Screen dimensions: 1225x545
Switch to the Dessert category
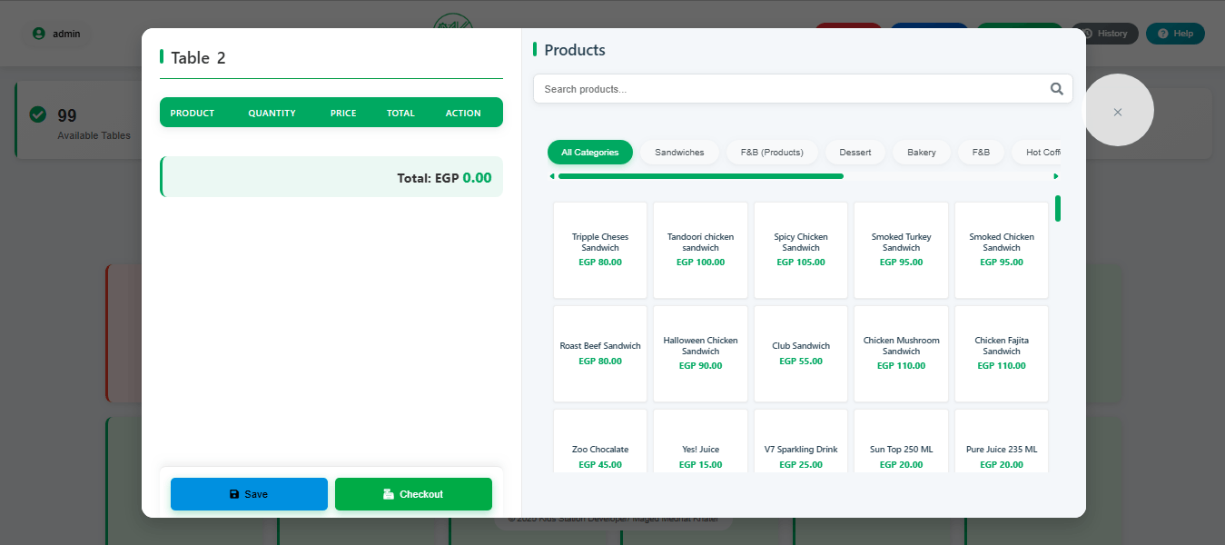[855, 153]
